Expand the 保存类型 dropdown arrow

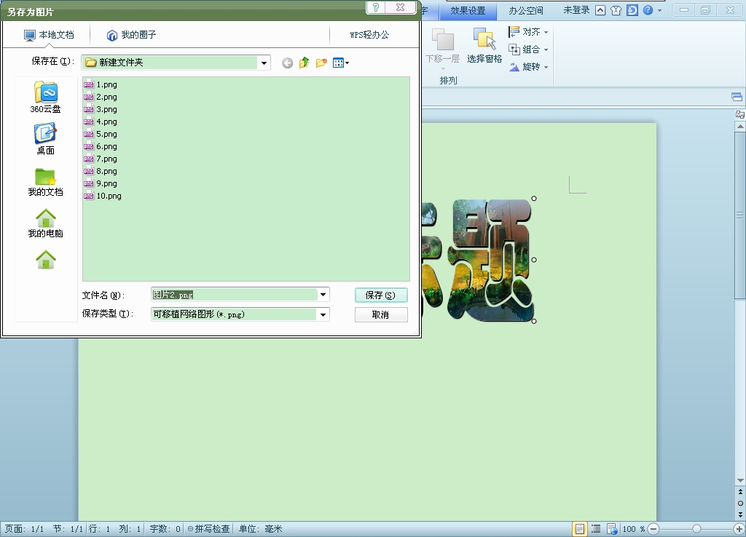pyautogui.click(x=323, y=314)
